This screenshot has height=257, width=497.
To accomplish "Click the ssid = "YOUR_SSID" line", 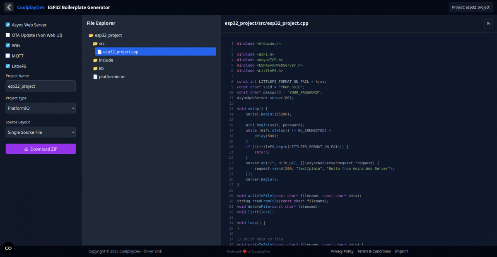I will pyautogui.click(x=271, y=87).
